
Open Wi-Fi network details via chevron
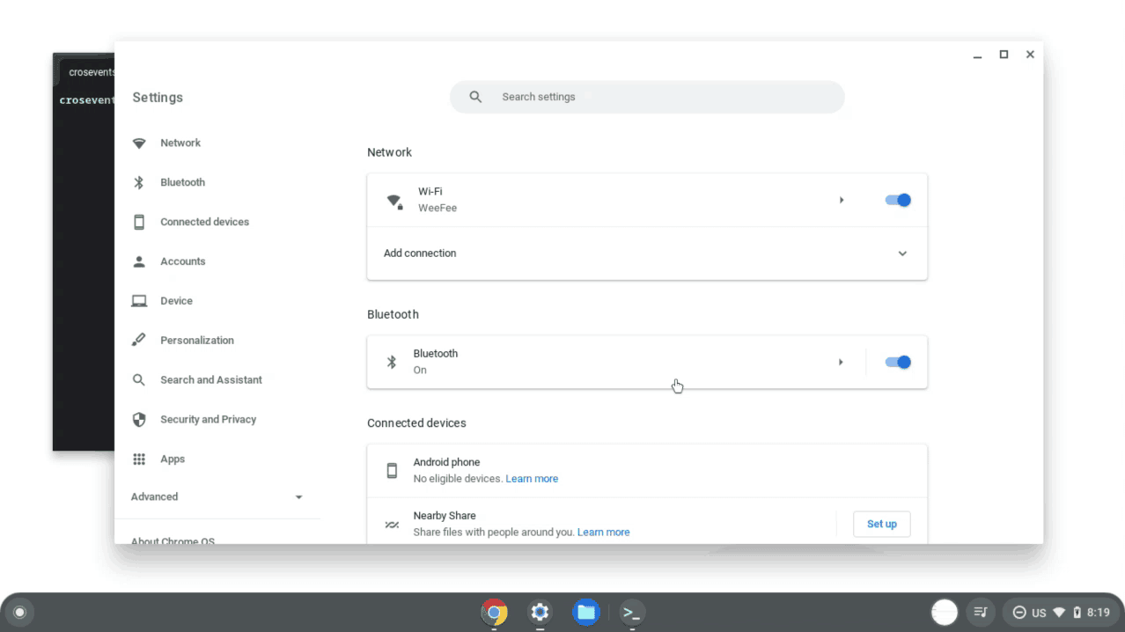tap(841, 200)
